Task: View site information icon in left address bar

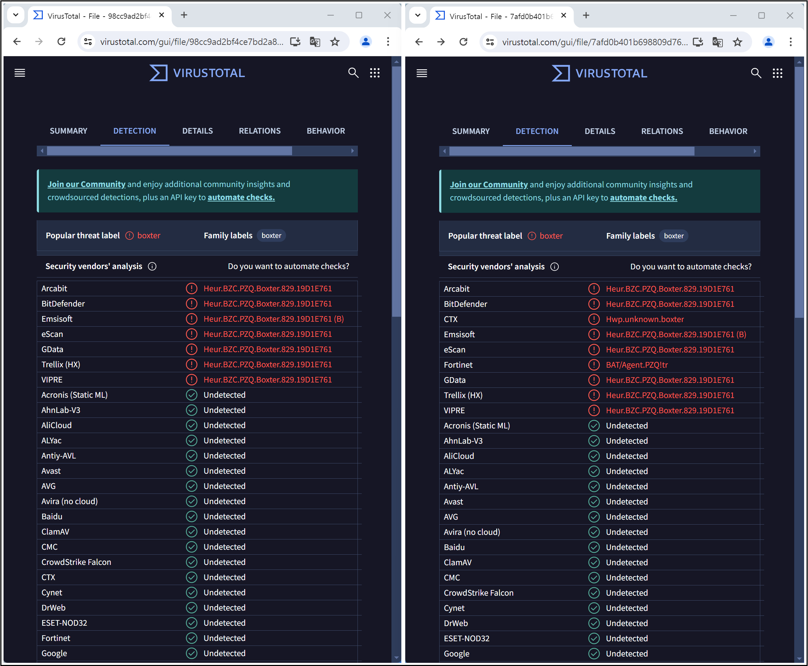Action: point(88,41)
